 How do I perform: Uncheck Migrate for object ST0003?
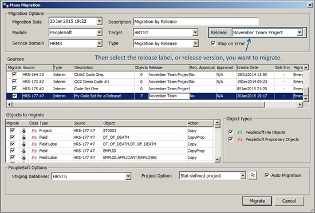click(x=13, y=130)
